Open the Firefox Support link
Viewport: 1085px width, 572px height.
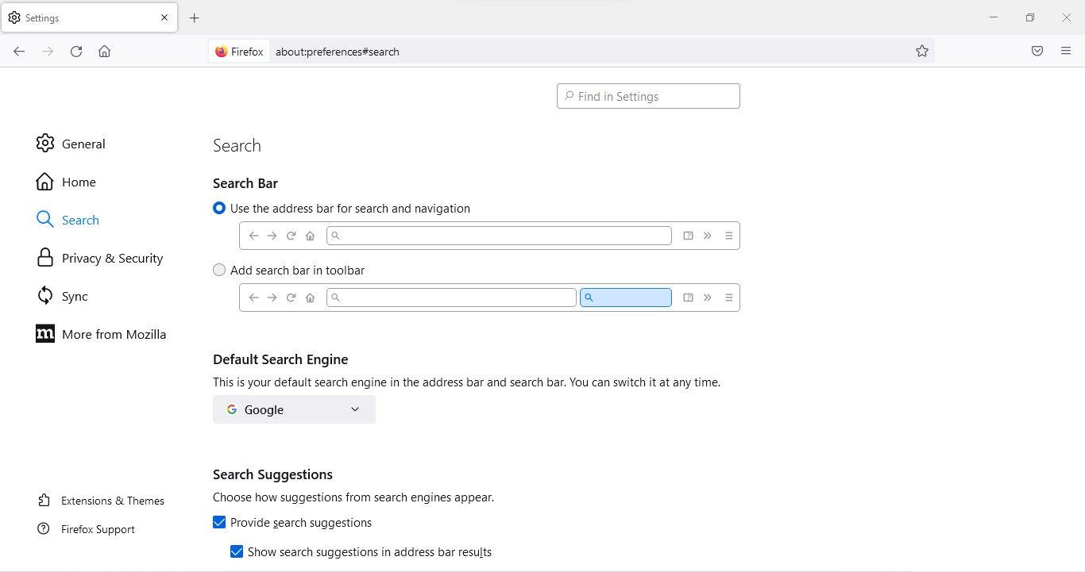(98, 529)
